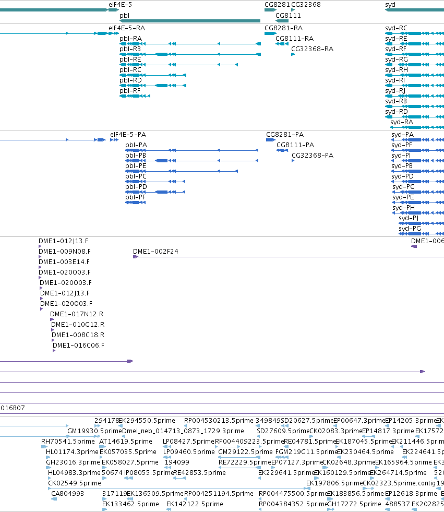Select the GM29122.5prime EST label
This screenshot has height=512, width=444.
tap(246, 452)
